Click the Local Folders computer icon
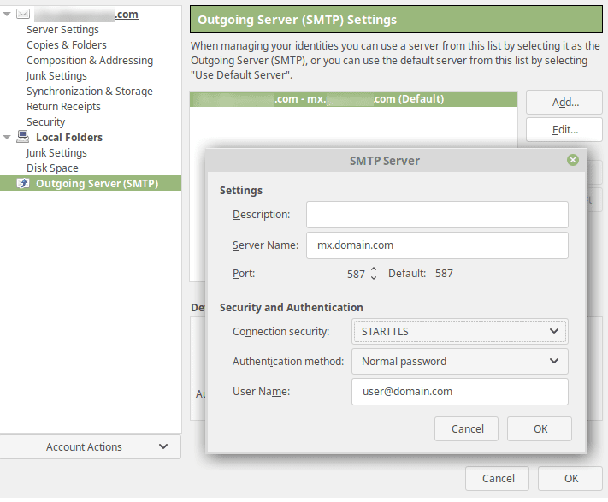The image size is (608, 502). point(23,137)
